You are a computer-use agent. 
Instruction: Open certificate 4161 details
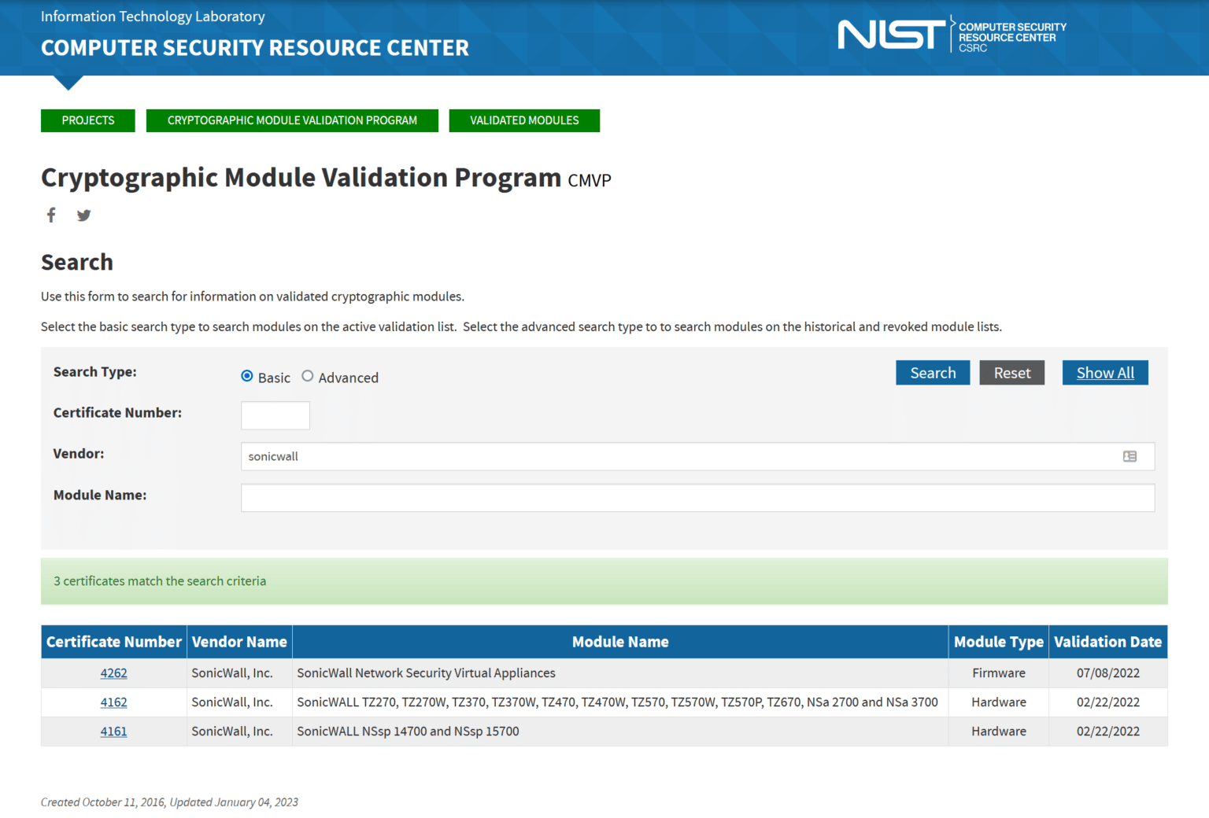point(113,731)
